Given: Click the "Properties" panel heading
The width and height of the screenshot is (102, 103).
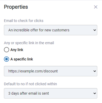Looking at the screenshot, I should [x=16, y=7].
